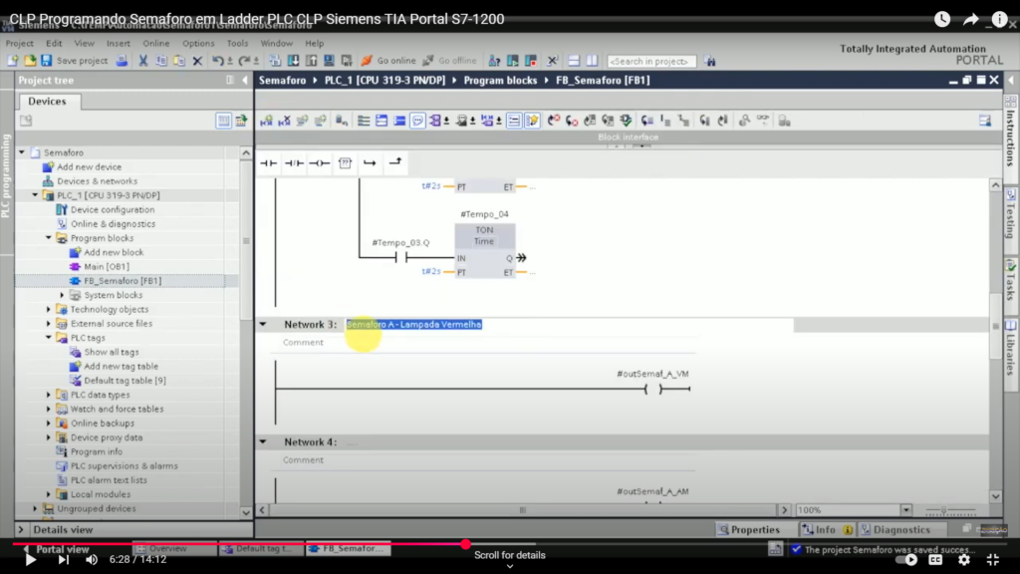Collapse Network 3
Image resolution: width=1020 pixels, height=574 pixels.
point(263,324)
